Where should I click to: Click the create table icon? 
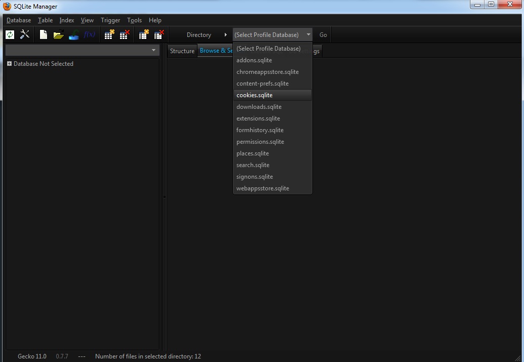click(109, 34)
